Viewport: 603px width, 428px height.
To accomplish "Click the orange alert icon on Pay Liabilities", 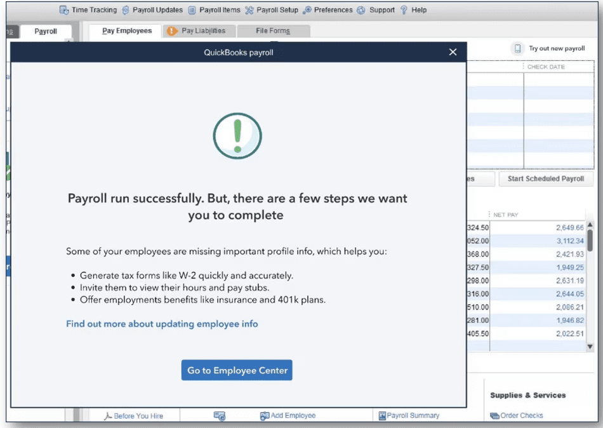I will [172, 30].
